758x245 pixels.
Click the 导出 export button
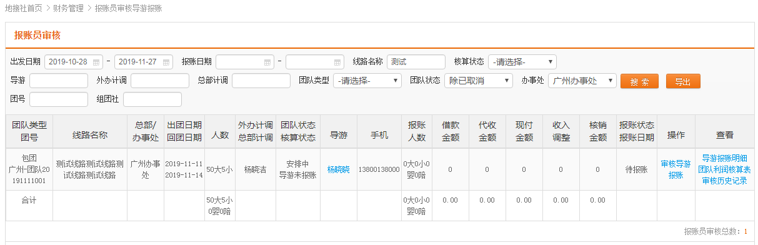pos(683,81)
